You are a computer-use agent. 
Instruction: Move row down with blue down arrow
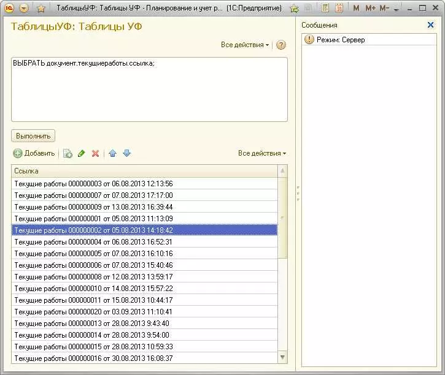(x=127, y=153)
